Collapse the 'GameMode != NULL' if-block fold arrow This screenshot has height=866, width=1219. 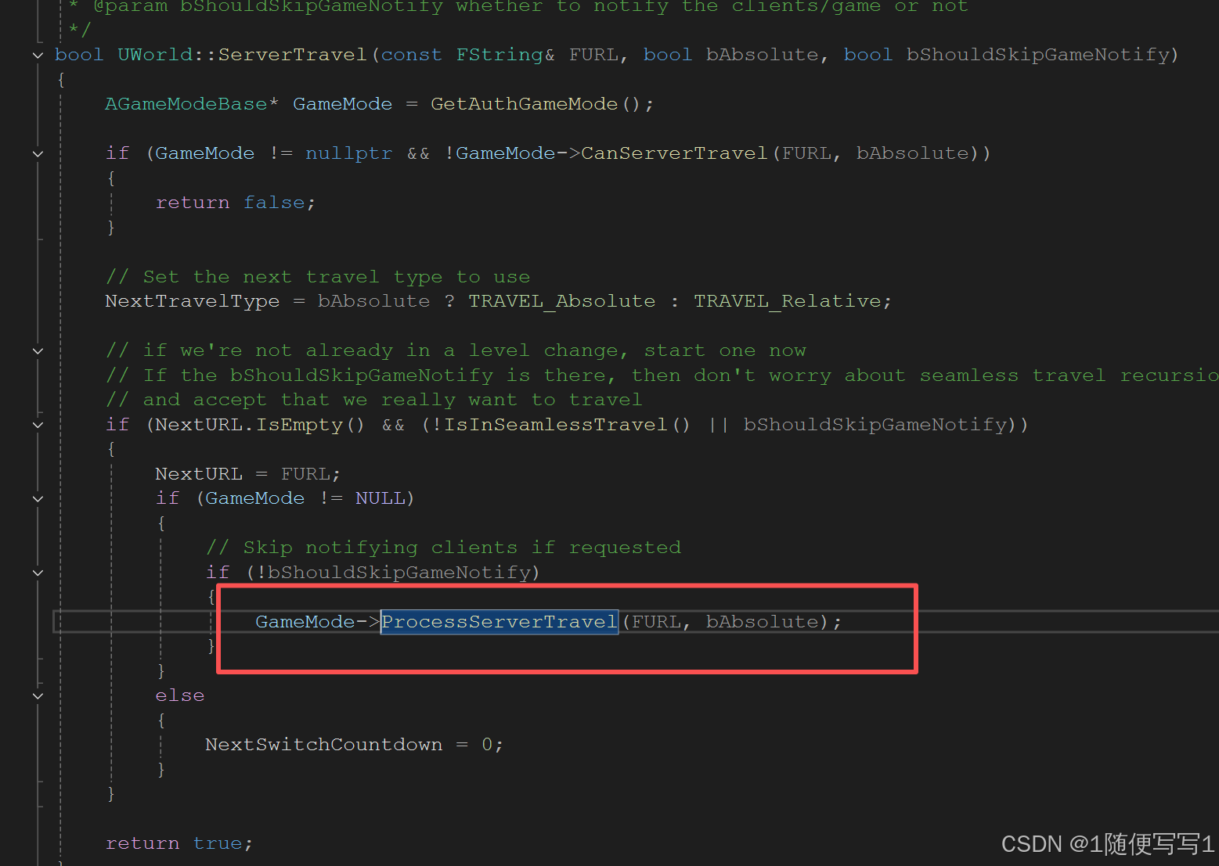pos(38,498)
